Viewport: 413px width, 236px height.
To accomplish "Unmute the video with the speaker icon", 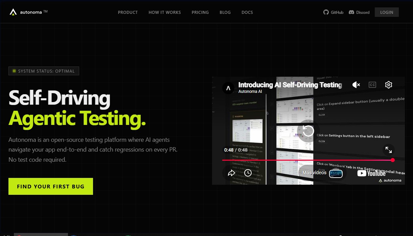I will 356,85.
